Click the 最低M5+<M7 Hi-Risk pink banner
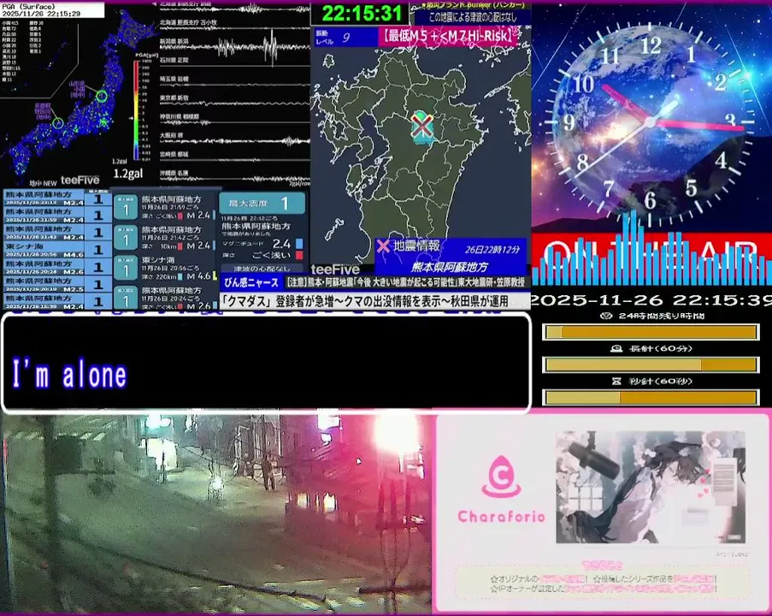 [447, 36]
